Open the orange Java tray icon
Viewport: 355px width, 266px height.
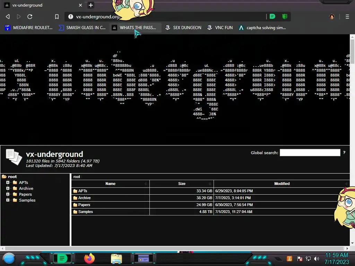[289, 258]
